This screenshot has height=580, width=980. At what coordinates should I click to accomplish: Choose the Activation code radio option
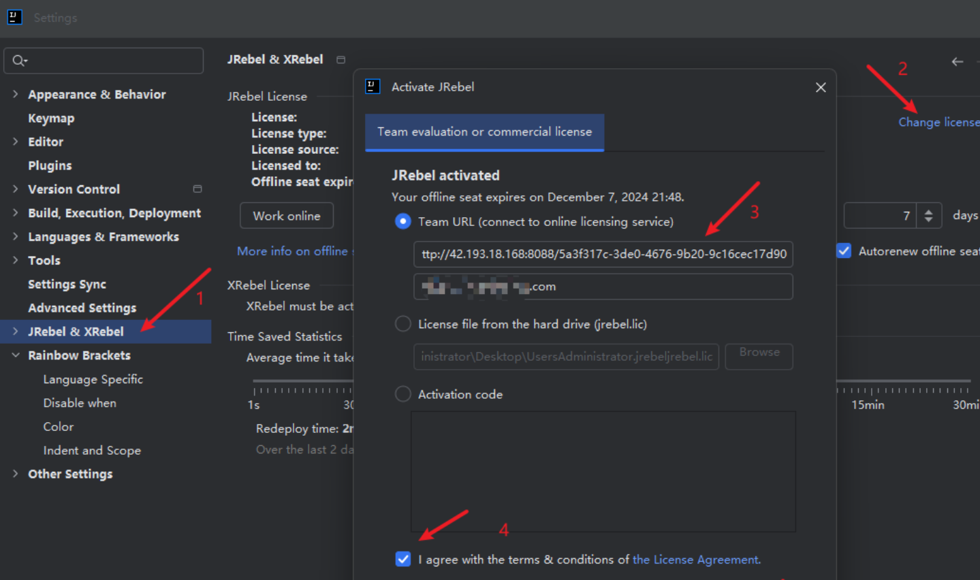(x=403, y=394)
